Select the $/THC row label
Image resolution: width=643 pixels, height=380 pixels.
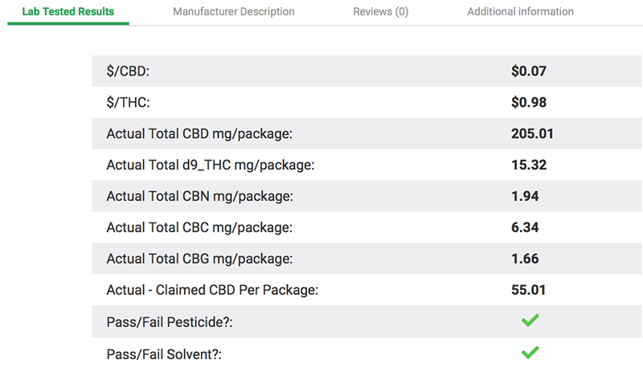click(x=128, y=102)
